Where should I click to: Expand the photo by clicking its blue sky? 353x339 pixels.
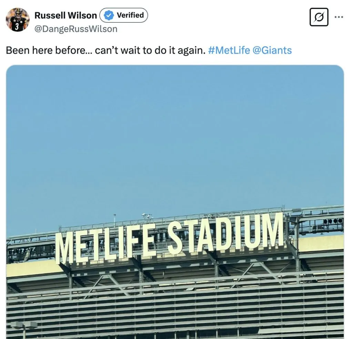[172, 138]
